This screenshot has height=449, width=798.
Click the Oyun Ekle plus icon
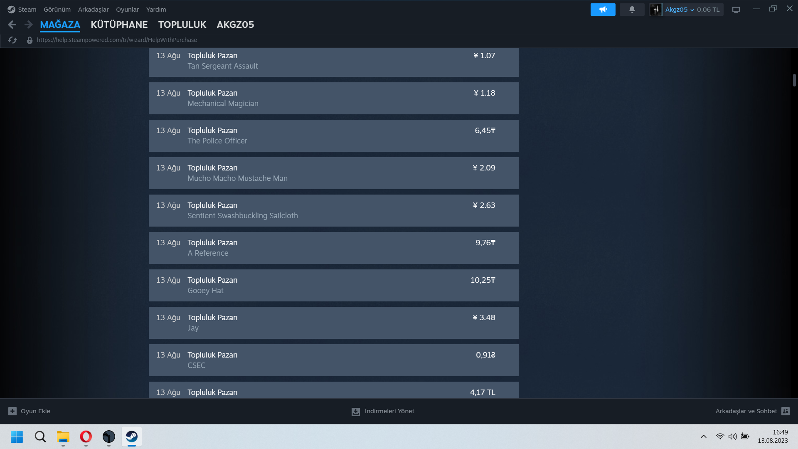(12, 411)
